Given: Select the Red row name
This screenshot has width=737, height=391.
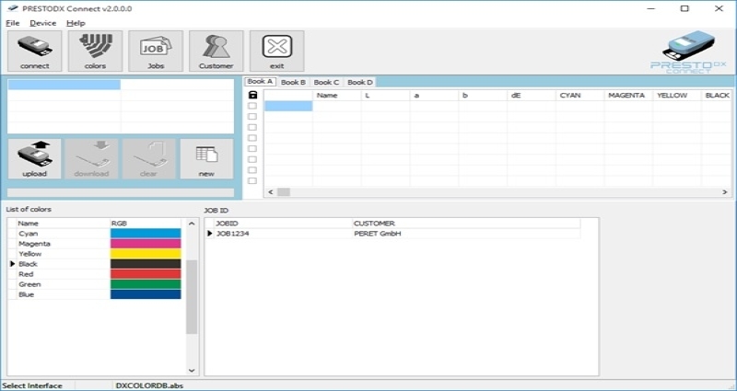Looking at the screenshot, I should pos(26,274).
